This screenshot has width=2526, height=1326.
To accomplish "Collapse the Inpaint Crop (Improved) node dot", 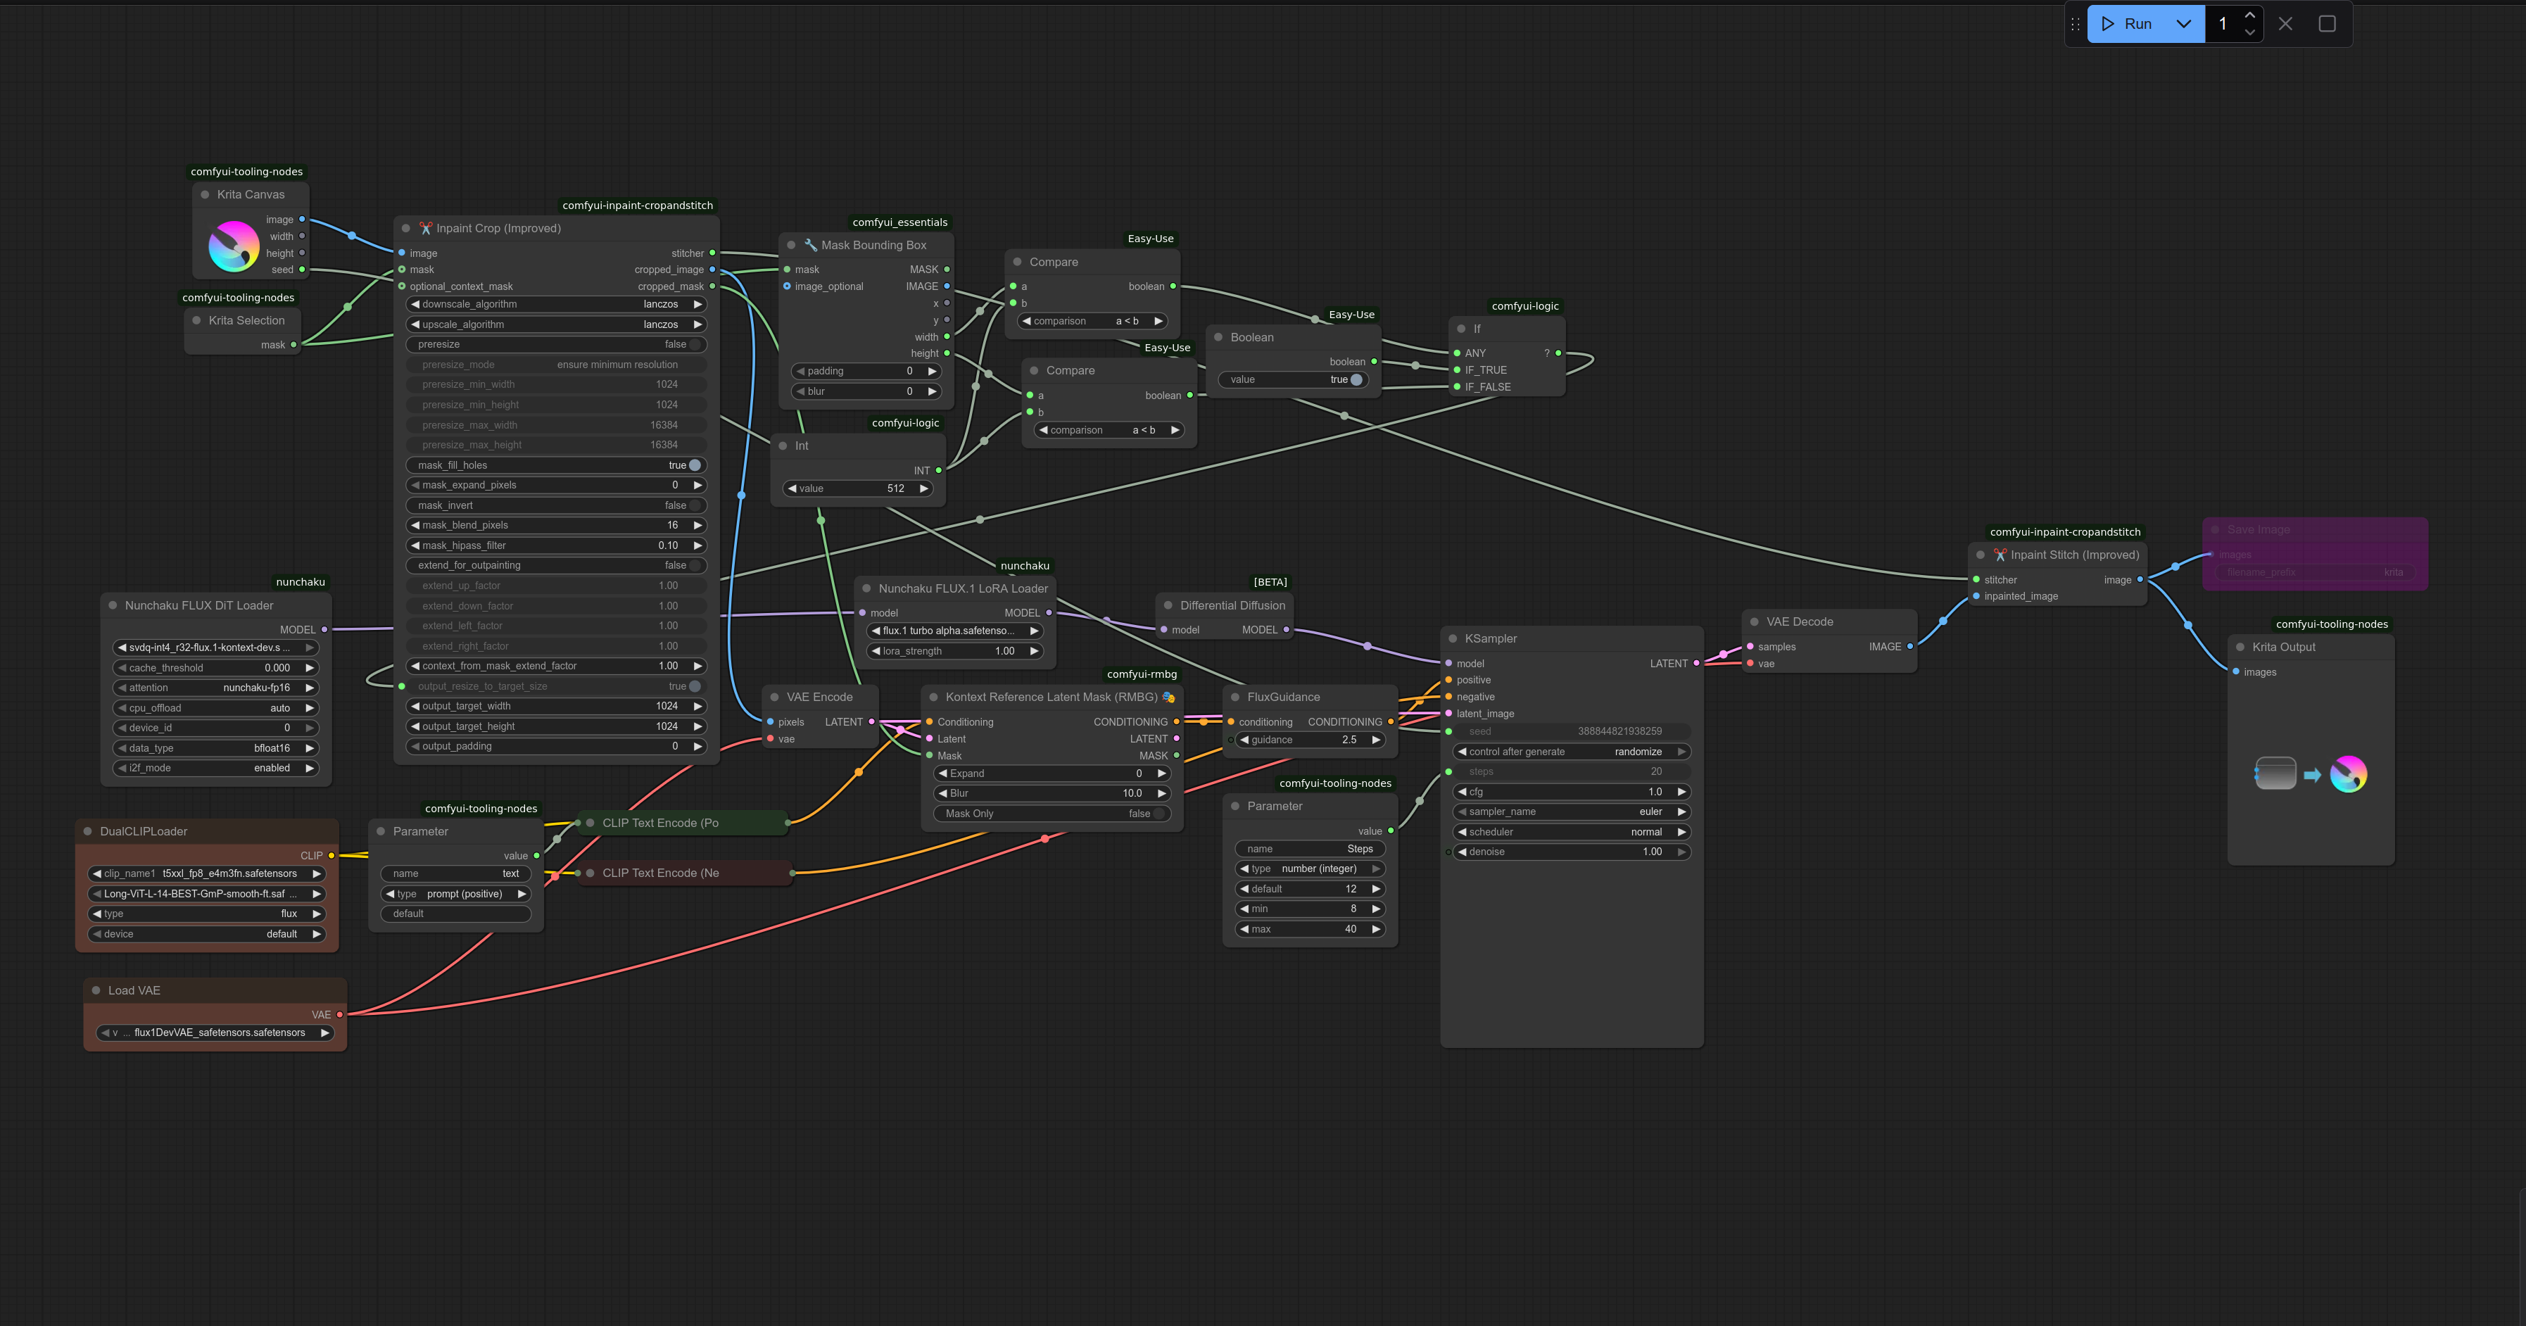I will pyautogui.click(x=406, y=229).
